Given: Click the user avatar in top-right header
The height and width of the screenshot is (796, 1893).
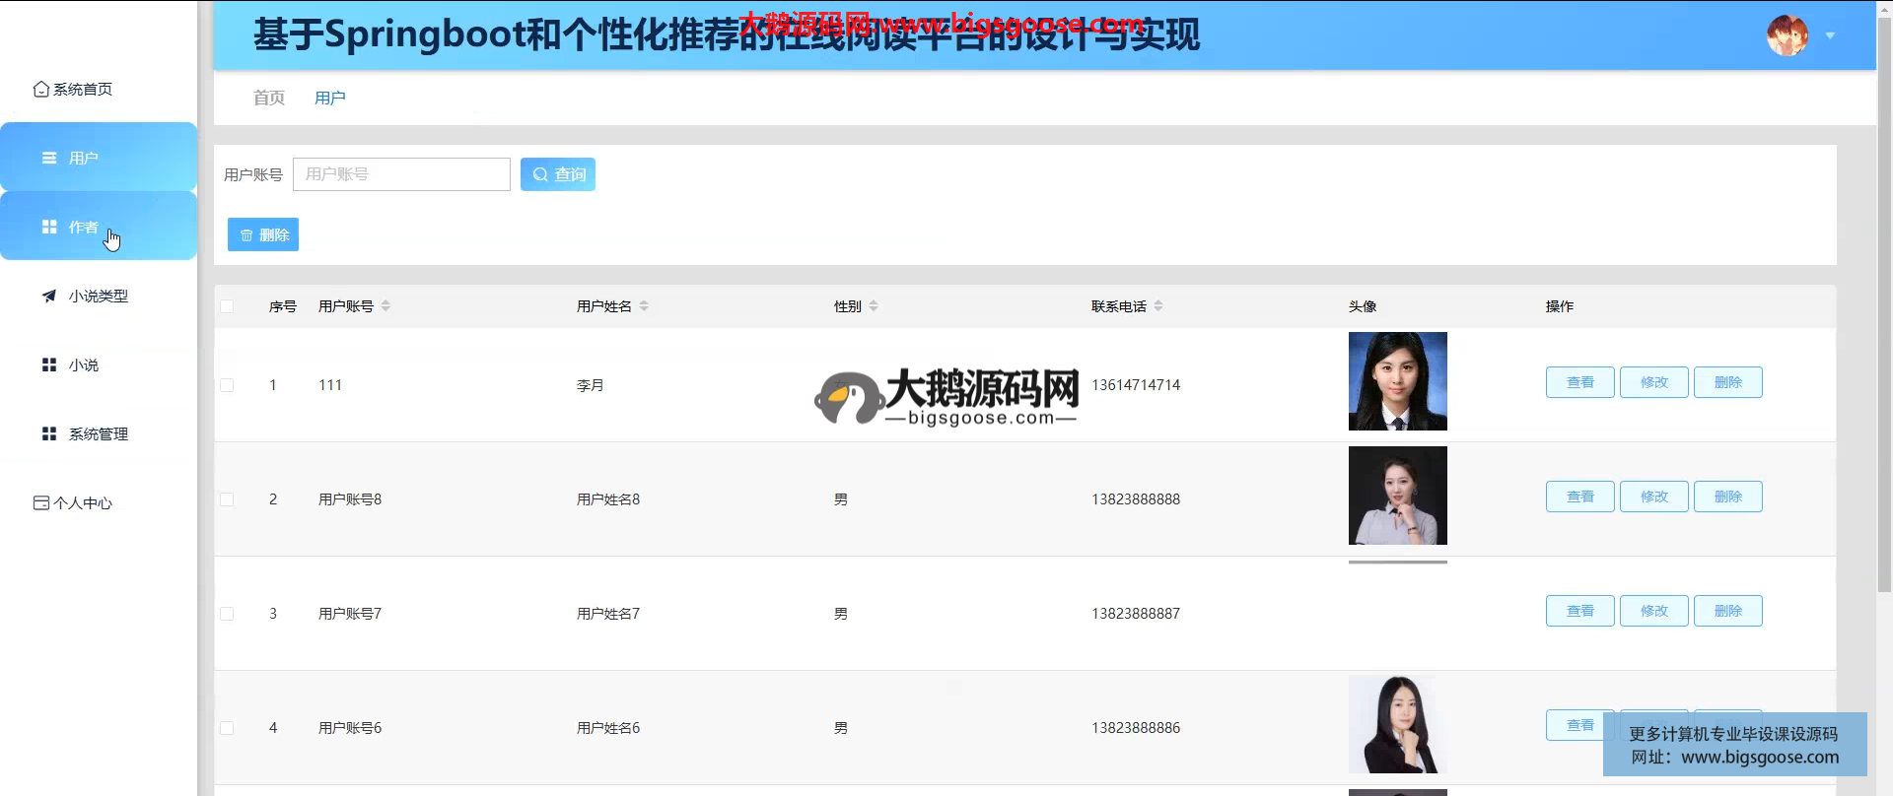Looking at the screenshot, I should click(x=1787, y=35).
